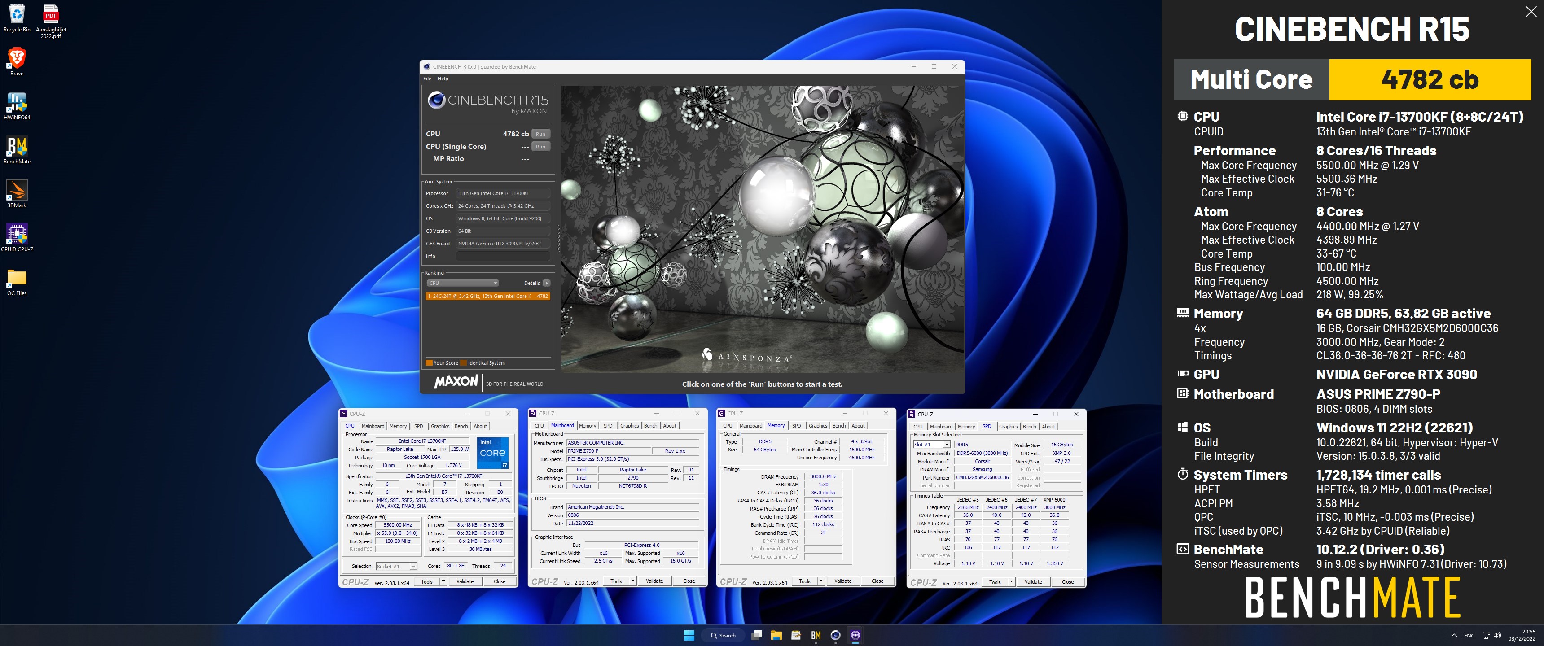Open volume control in system tray

[1497, 635]
